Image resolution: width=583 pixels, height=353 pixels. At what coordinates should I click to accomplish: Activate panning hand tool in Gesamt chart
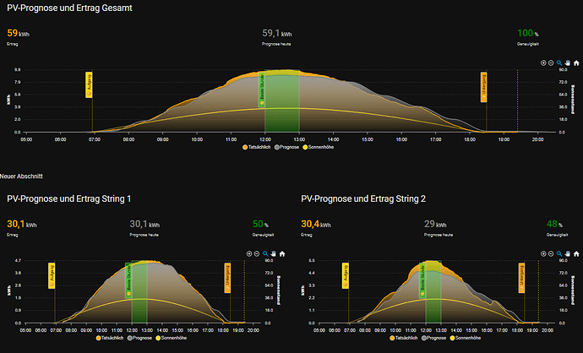pos(568,63)
